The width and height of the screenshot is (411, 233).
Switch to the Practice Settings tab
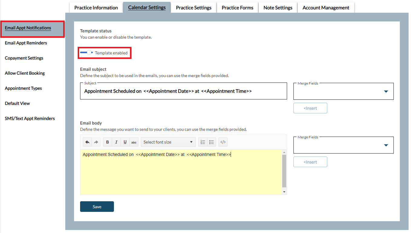click(194, 8)
